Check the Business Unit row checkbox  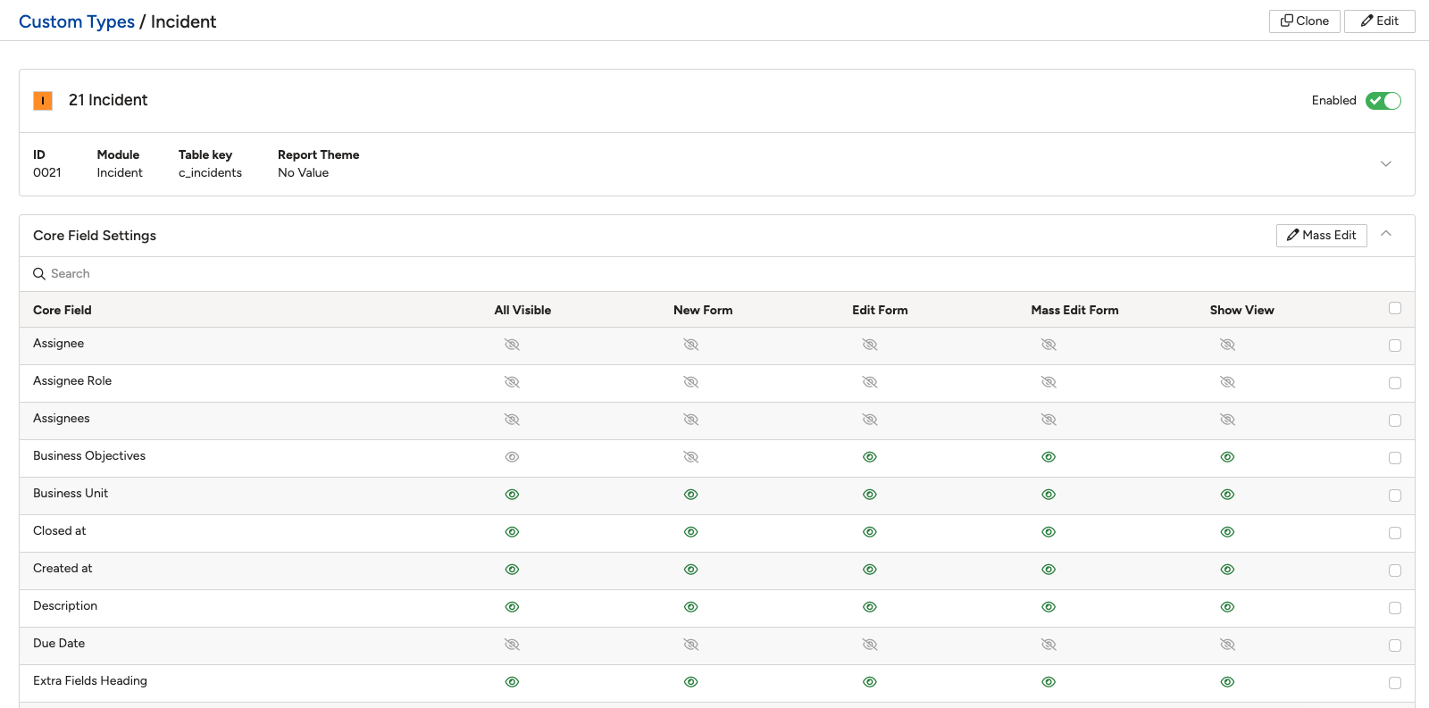click(1395, 496)
